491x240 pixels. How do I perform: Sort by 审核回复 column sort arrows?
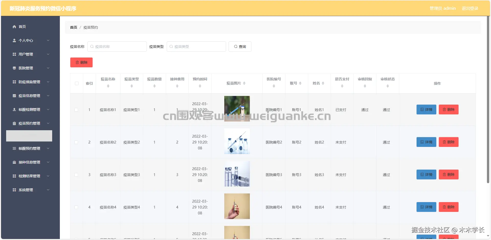click(x=365, y=86)
